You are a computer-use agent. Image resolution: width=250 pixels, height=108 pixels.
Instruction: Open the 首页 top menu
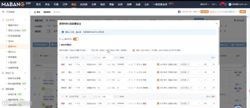(38, 4)
